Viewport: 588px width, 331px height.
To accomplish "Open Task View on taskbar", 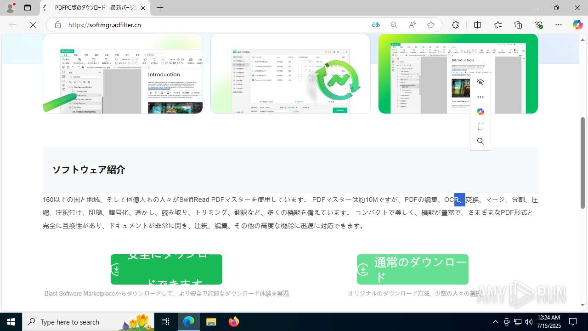I will pos(166,322).
